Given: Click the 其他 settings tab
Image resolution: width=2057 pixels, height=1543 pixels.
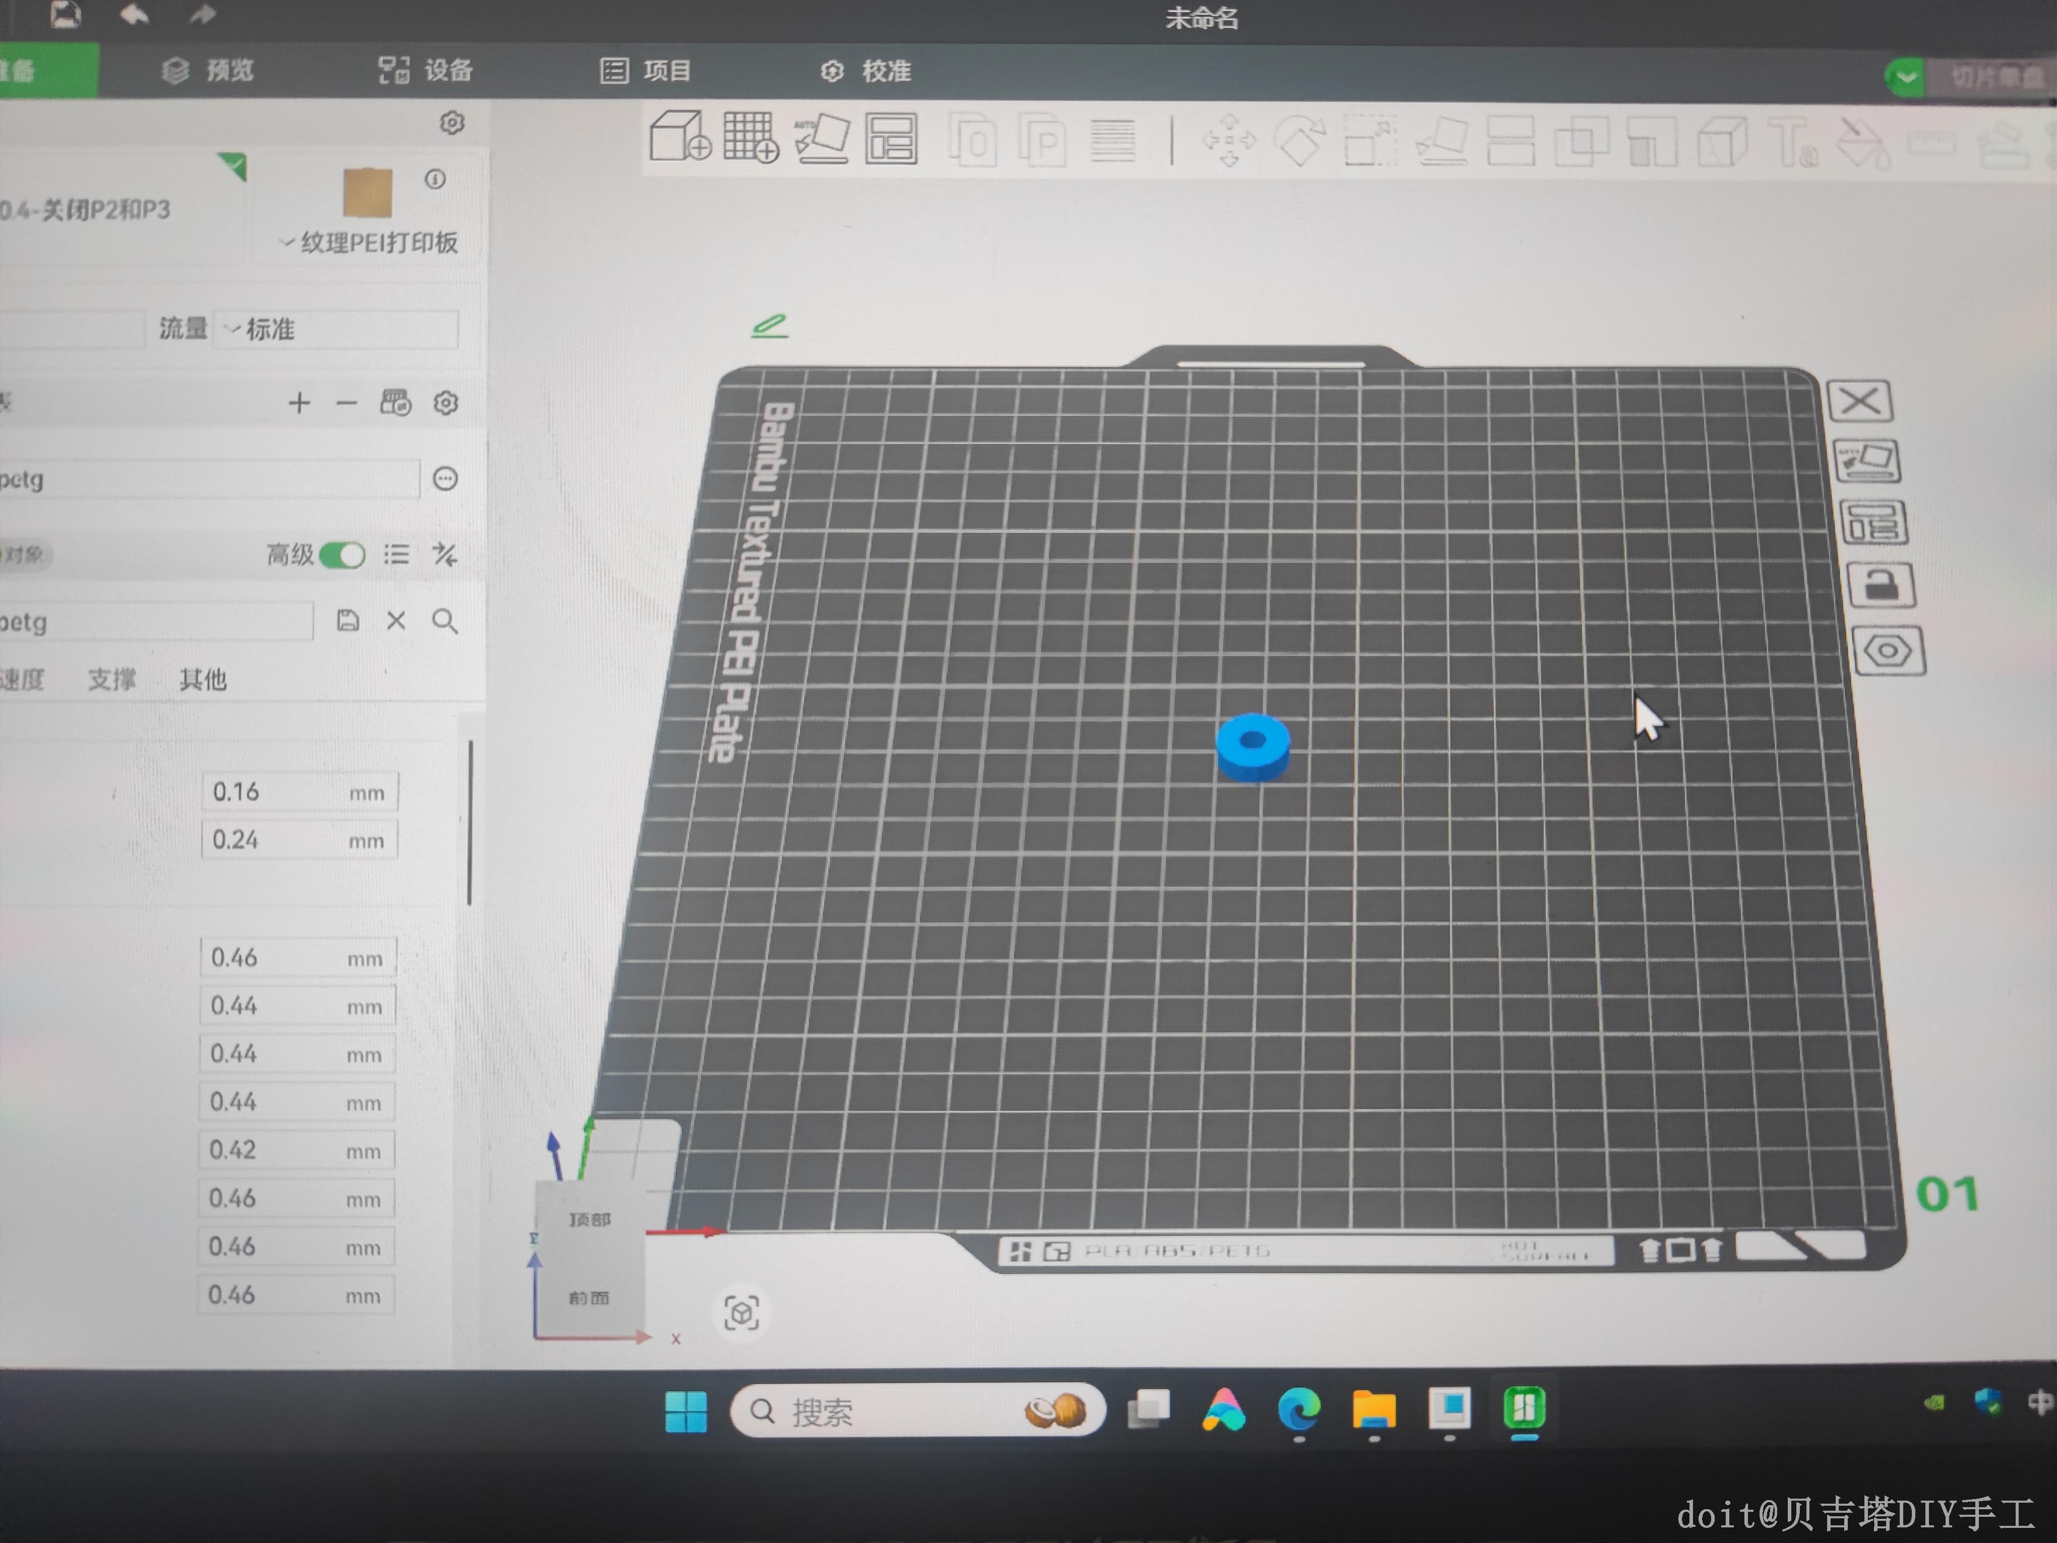Looking at the screenshot, I should point(203,680).
